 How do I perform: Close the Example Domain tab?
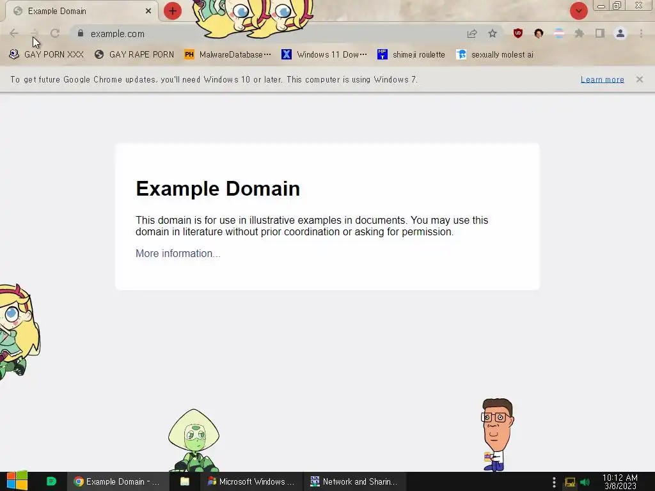pos(148,12)
